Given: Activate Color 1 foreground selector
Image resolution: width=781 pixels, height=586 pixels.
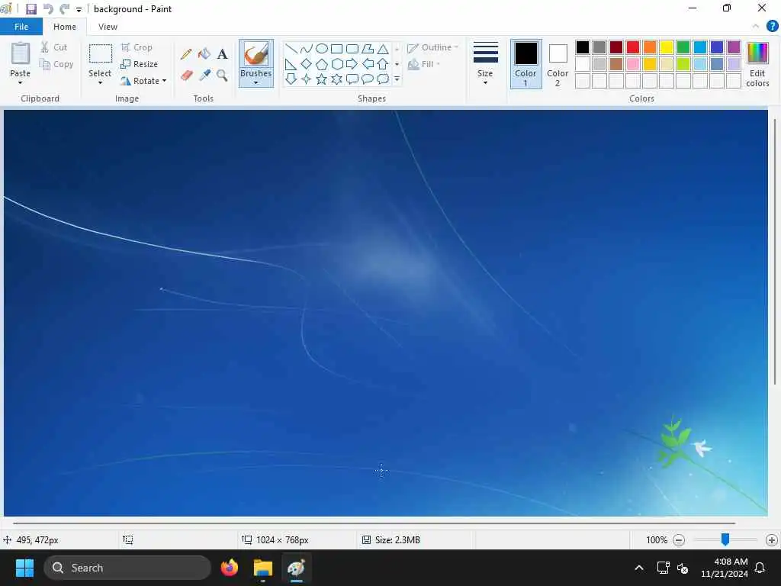Looking at the screenshot, I should (526, 64).
